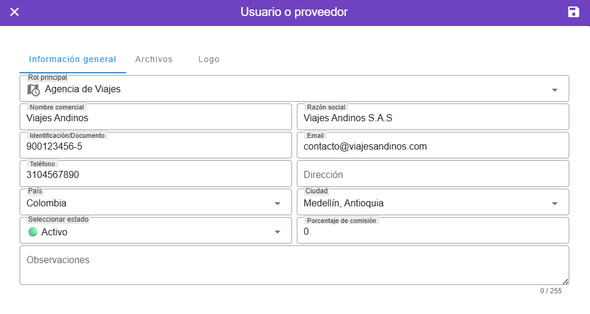Click the travel agency role icon
Image resolution: width=590 pixels, height=314 pixels.
[x=34, y=89]
